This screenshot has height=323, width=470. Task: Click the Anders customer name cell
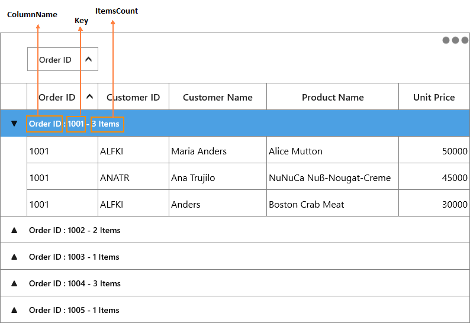(x=218, y=203)
